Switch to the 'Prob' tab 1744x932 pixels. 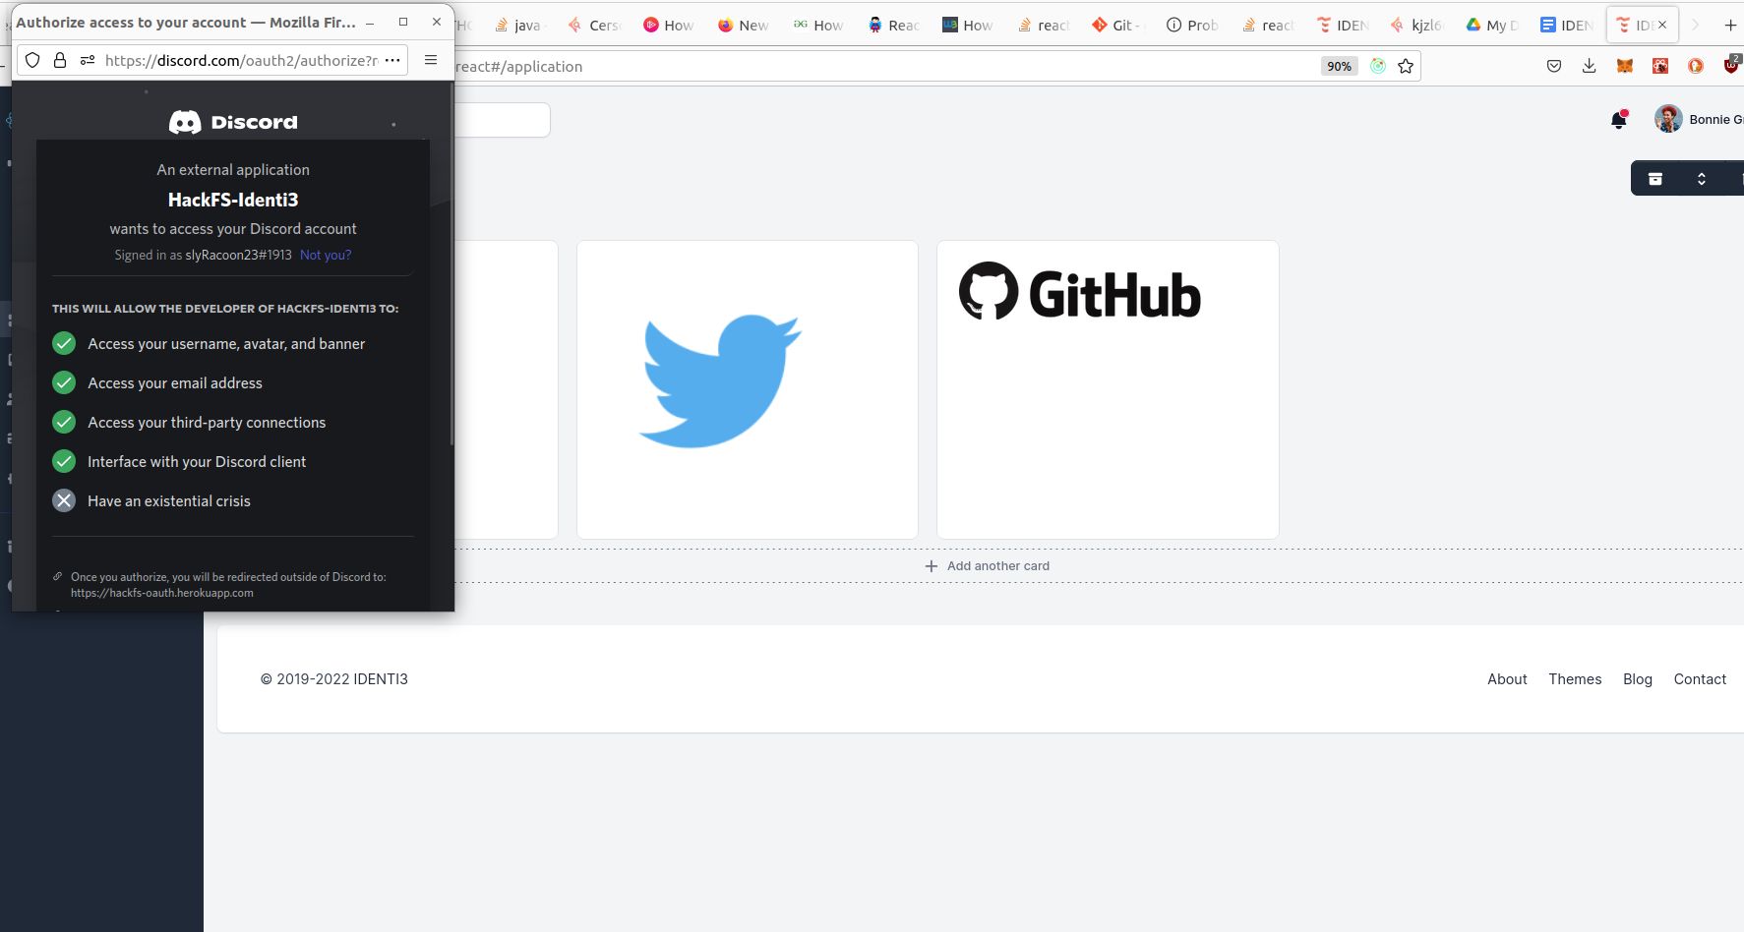1193,26
